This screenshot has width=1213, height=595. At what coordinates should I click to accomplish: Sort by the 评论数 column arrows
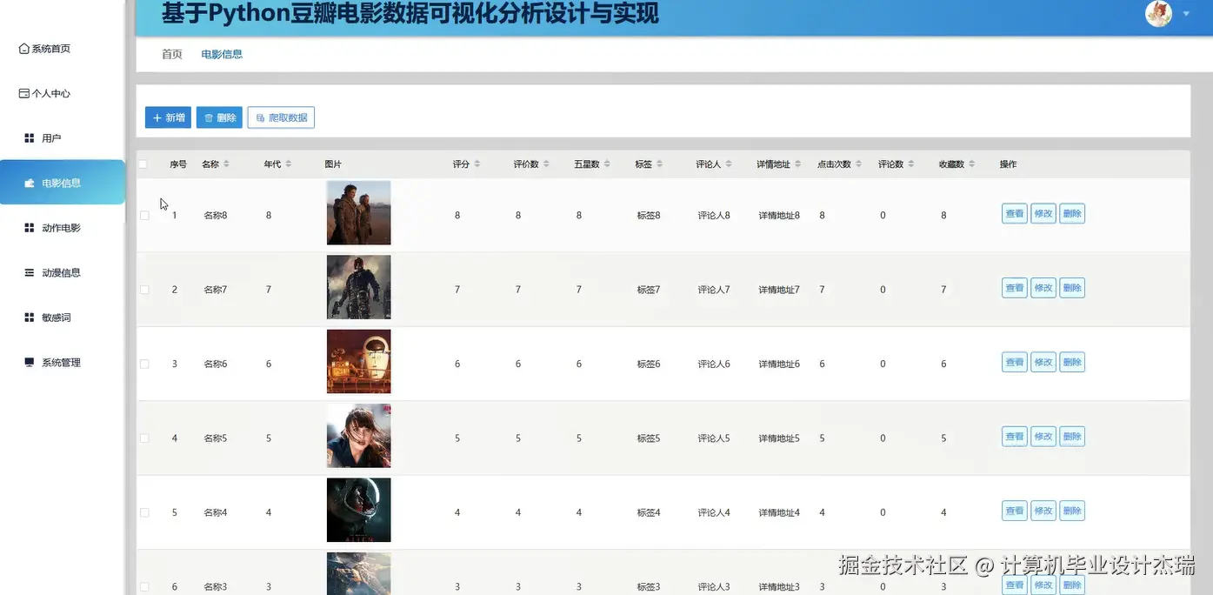911,164
